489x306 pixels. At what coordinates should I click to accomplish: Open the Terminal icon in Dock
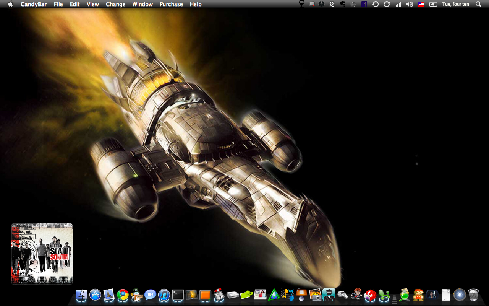[178, 295]
